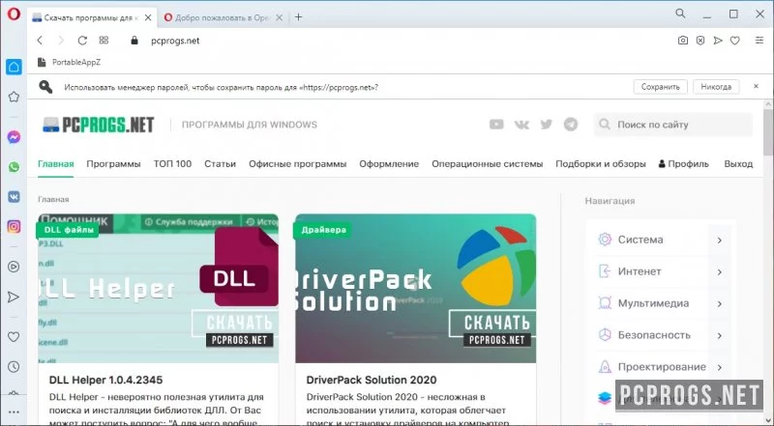
Task: Open WhatsApp in the sidebar
Action: tap(14, 167)
